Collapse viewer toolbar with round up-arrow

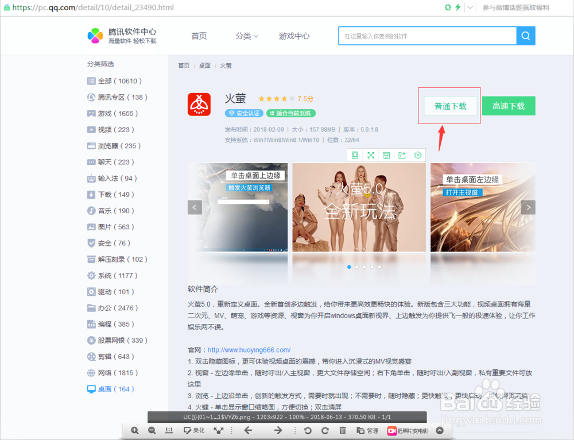[x=440, y=430]
